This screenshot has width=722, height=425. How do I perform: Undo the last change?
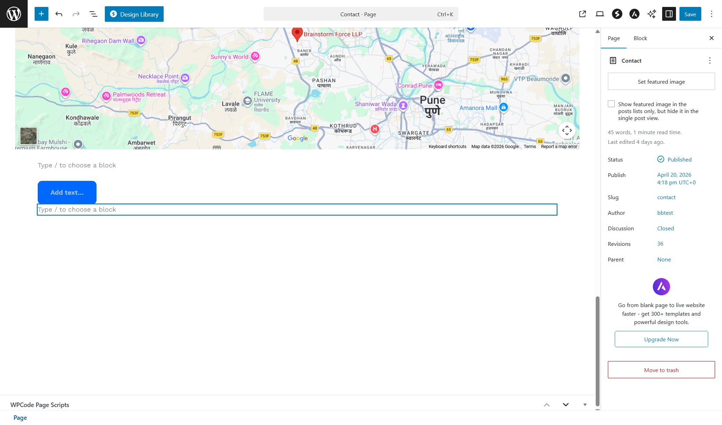click(59, 14)
